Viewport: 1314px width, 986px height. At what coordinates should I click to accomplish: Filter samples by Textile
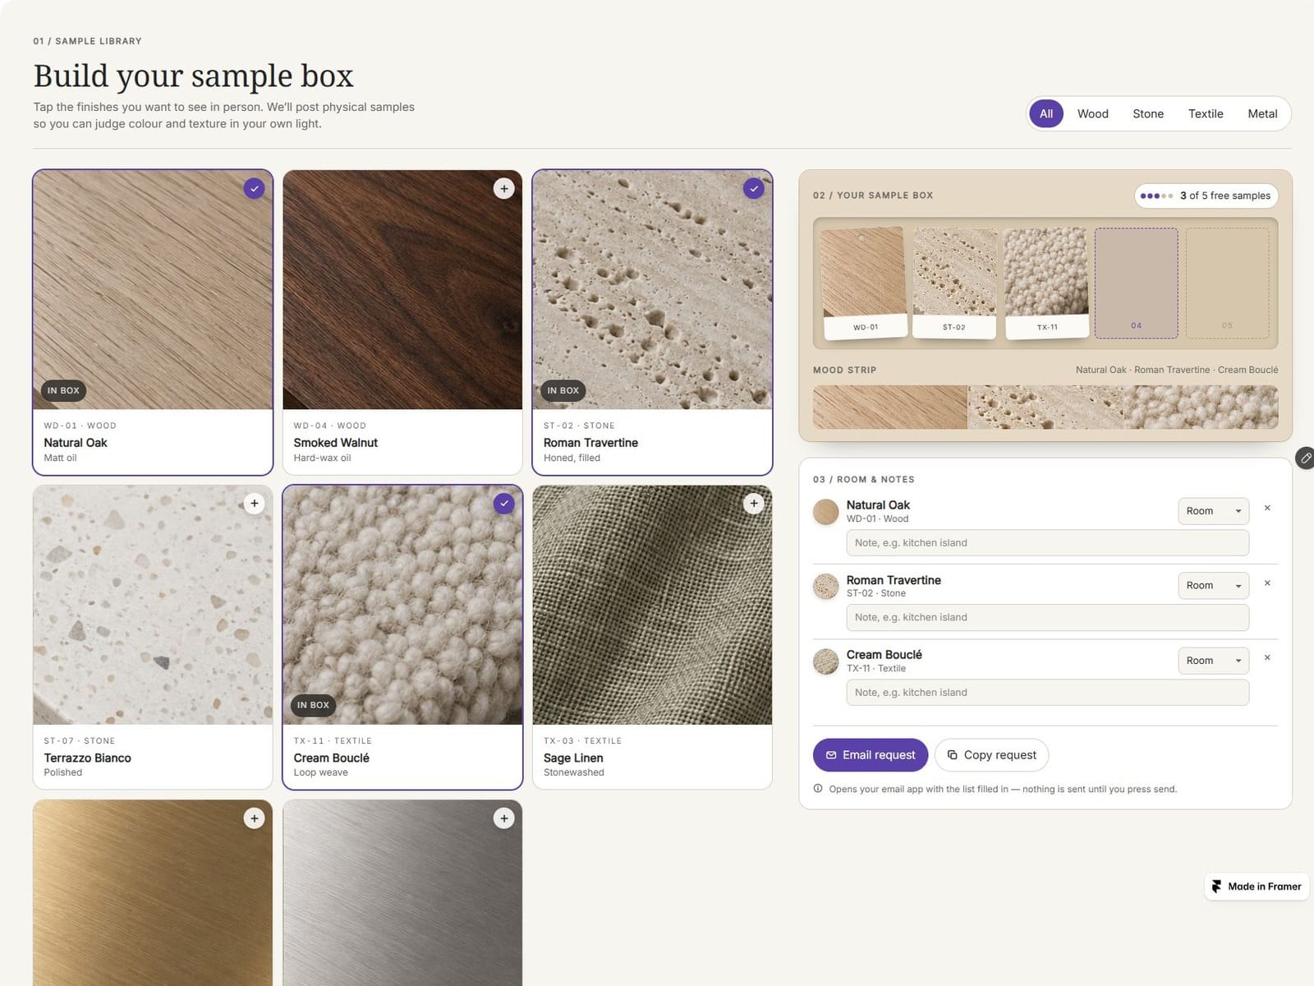click(x=1206, y=113)
